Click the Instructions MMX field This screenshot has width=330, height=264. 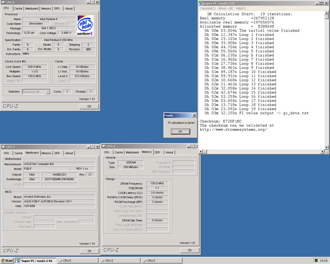click(59, 54)
